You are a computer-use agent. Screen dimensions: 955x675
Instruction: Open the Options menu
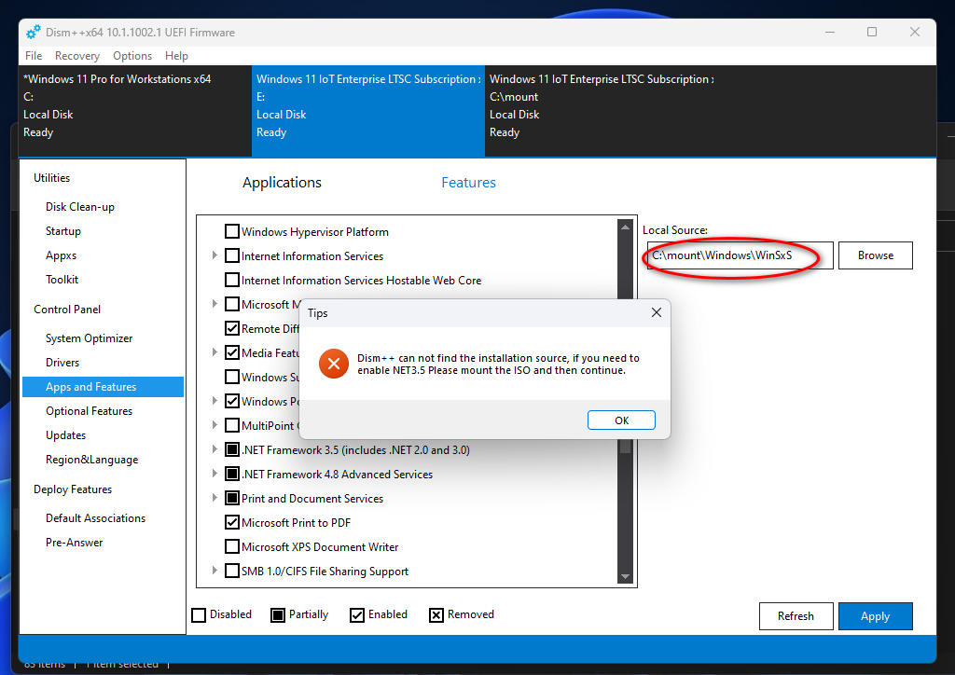pos(132,55)
